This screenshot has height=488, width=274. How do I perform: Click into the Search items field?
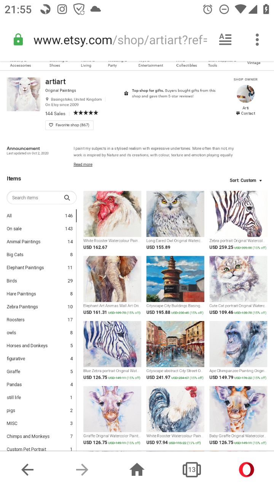(41, 197)
